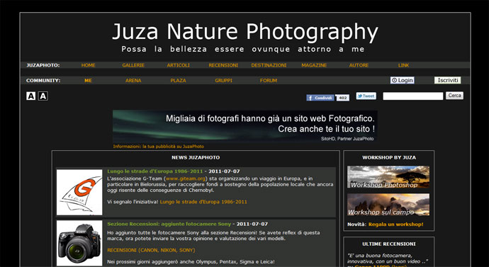Click the smaller text size A icon
This screenshot has height=267, width=489.
point(30,96)
